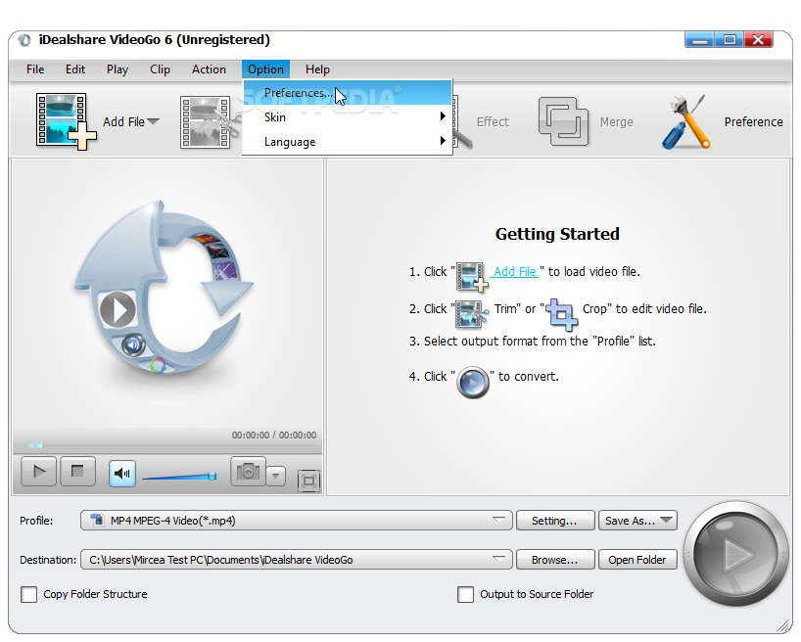Click the preview Stop button
The width and height of the screenshot is (801, 642).
pos(77,471)
